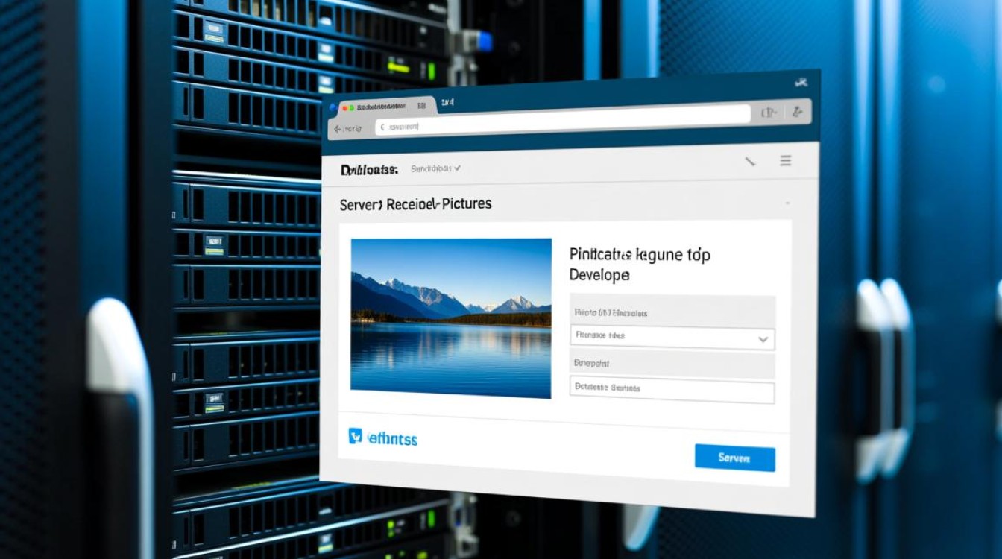Open the Sencidobas dropdown with the check mark
Viewport: 1002px width, 559px height.
point(435,169)
